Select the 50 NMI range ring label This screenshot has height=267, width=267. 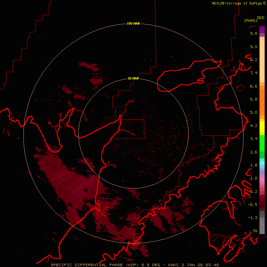pos(133,78)
